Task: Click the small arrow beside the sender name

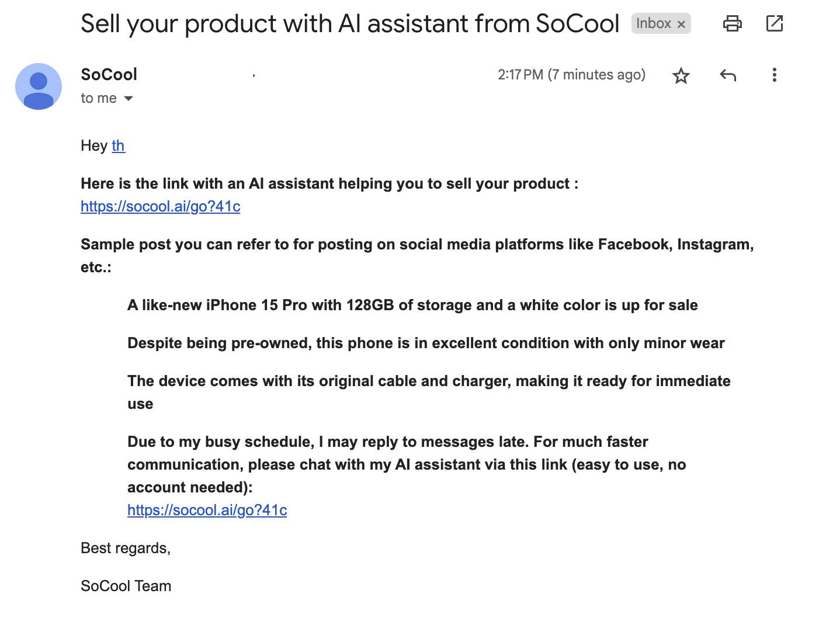Action: (x=254, y=75)
